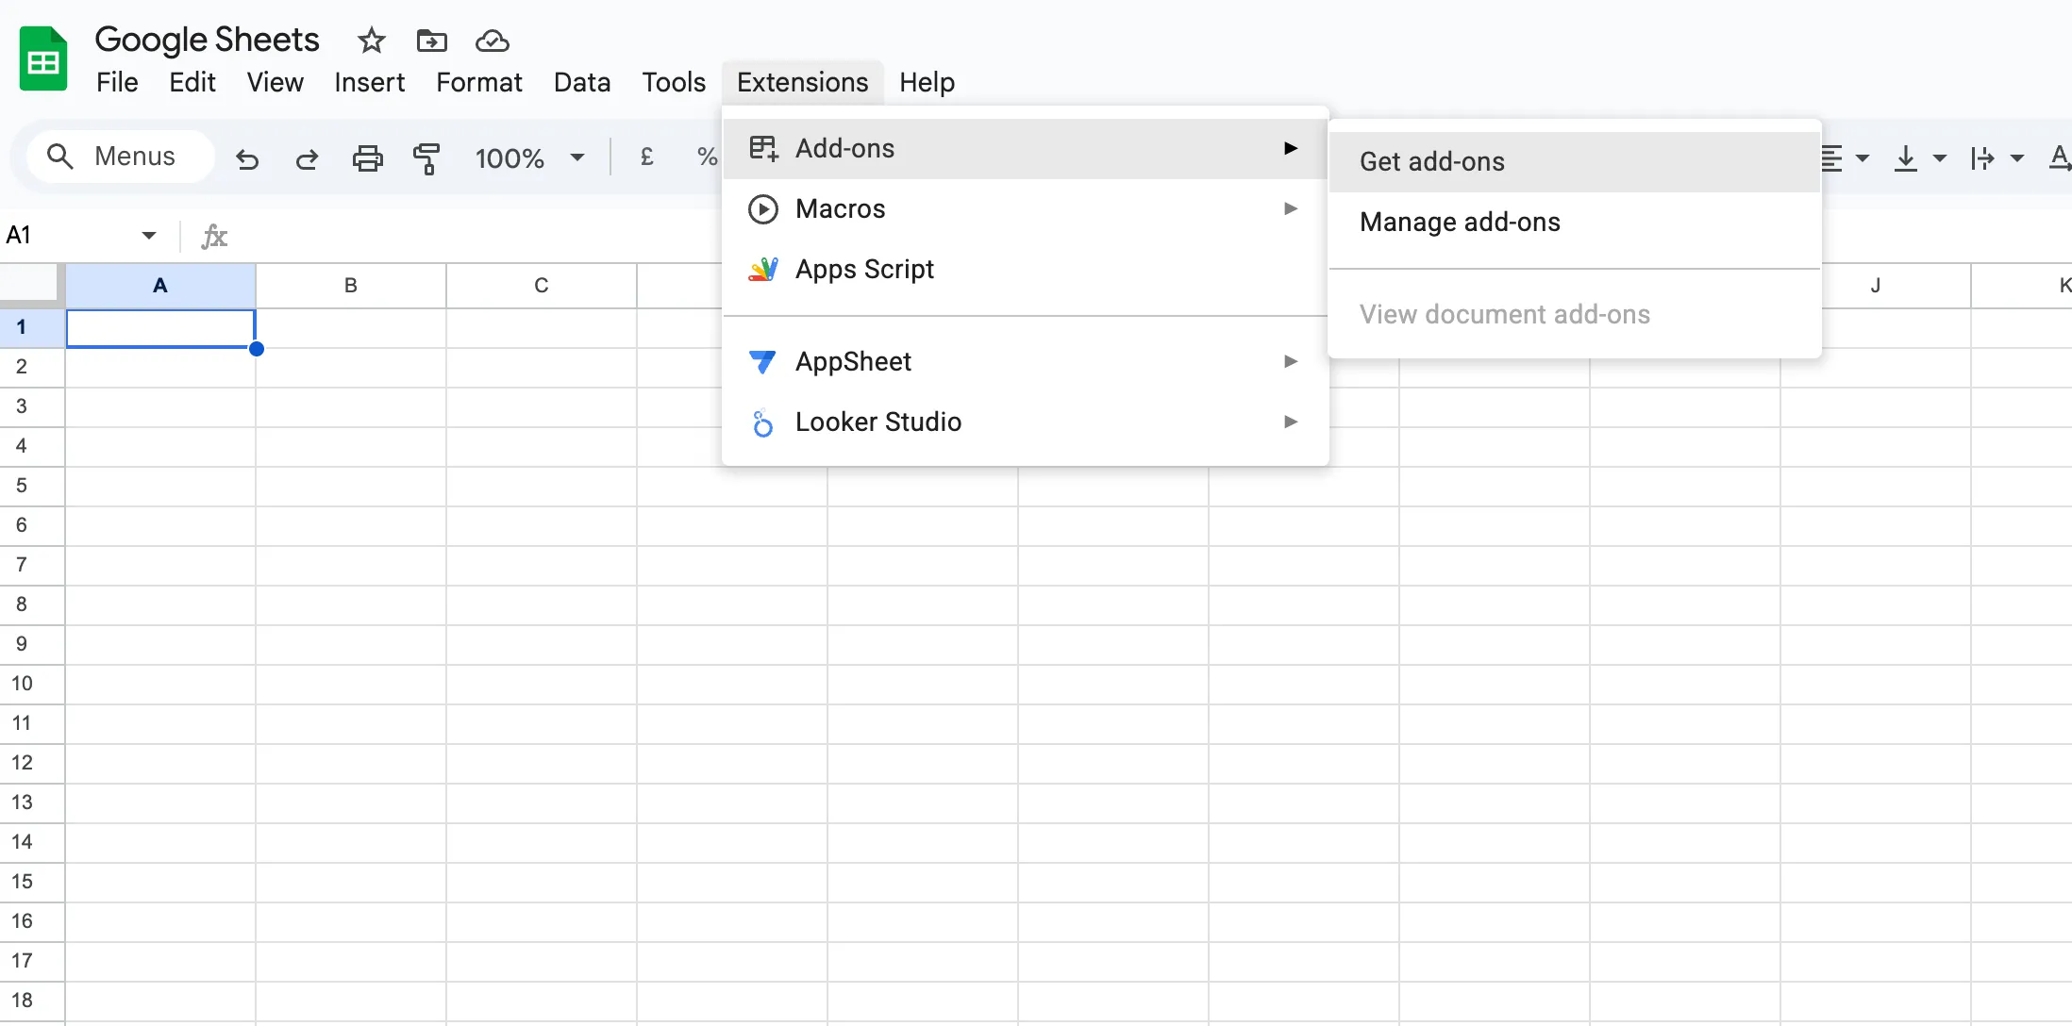Click the Macros play icon
The width and height of the screenshot is (2072, 1026).
[763, 208]
